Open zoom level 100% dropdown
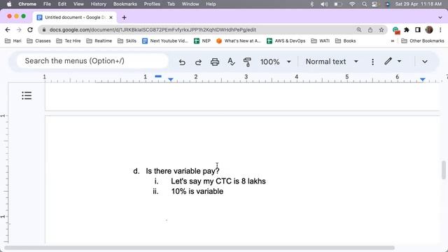The width and height of the screenshot is (448, 252). (x=275, y=62)
